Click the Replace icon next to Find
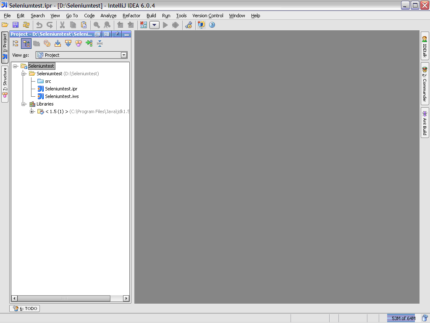Image resolution: width=430 pixels, height=323 pixels. 107,25
